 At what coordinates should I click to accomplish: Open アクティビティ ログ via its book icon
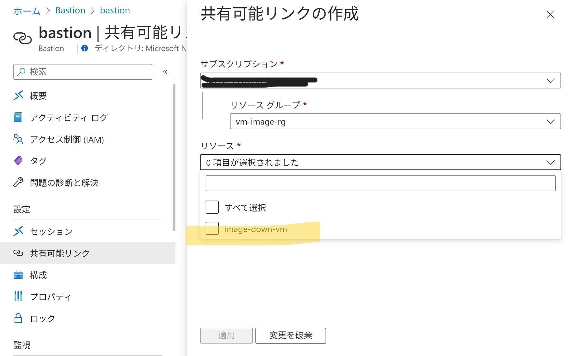18,117
